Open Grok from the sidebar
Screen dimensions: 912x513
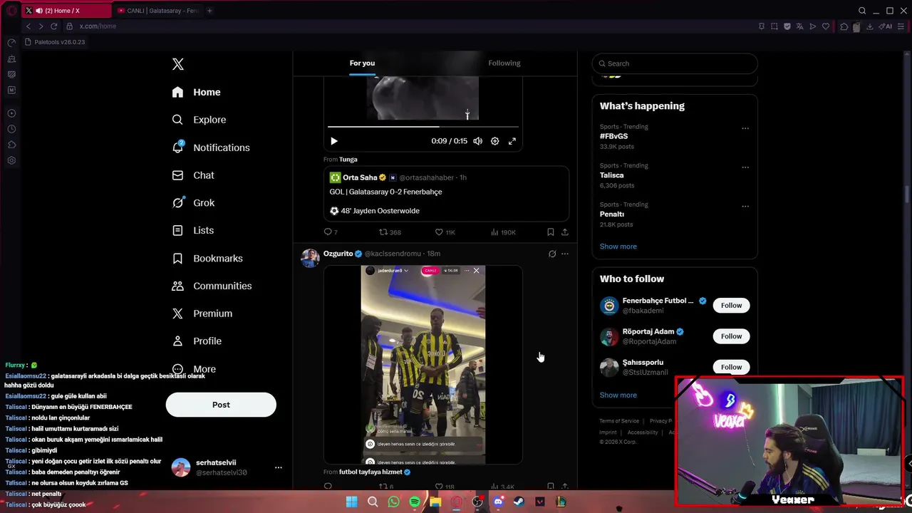[193, 203]
